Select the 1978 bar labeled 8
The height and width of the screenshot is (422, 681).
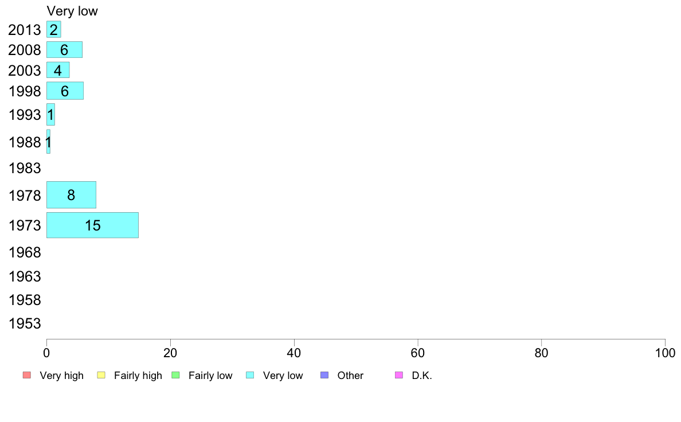point(71,195)
